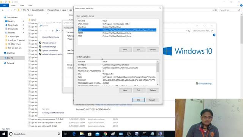Click Edit under User variables
This screenshot has height=137, width=243.
click(139, 49)
